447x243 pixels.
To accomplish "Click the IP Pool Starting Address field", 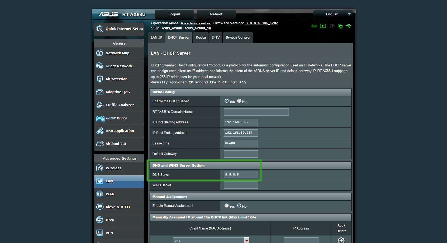I will 241,122.
